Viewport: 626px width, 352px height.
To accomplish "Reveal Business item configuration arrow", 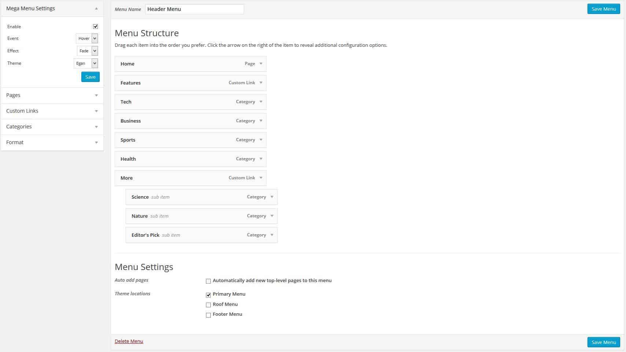I will tap(261, 121).
